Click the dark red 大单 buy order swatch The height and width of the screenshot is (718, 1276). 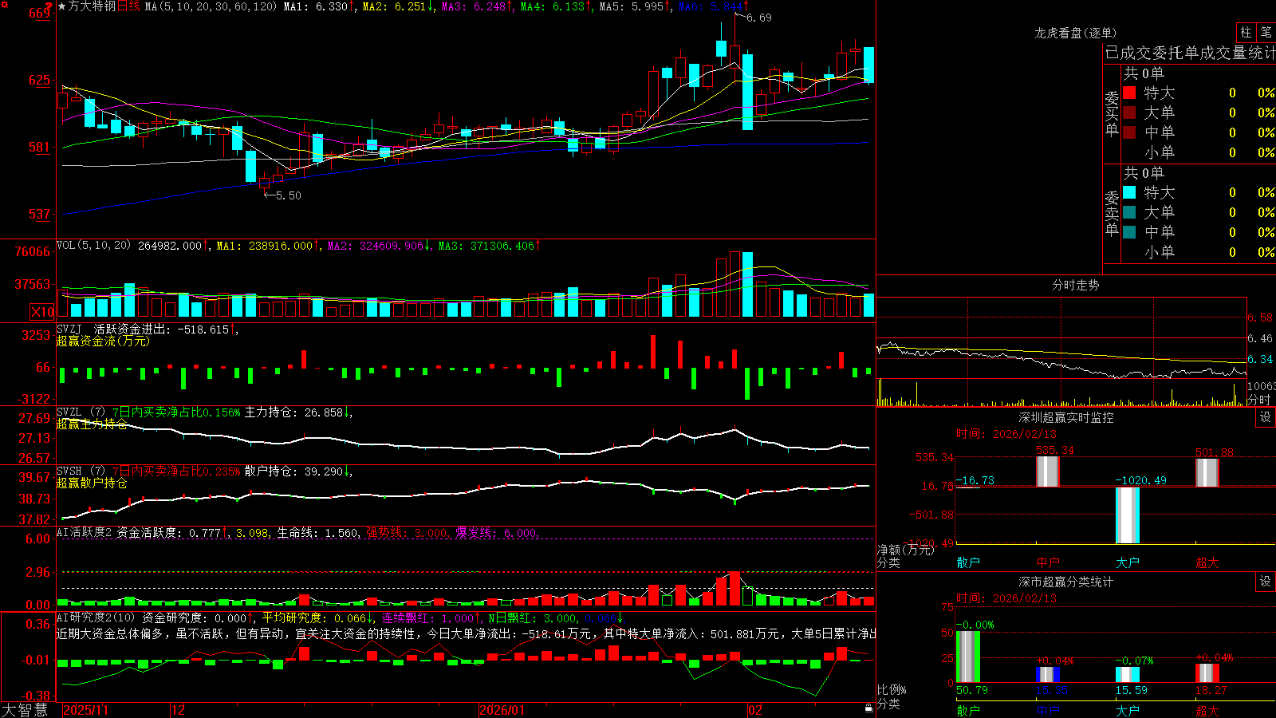[1129, 112]
